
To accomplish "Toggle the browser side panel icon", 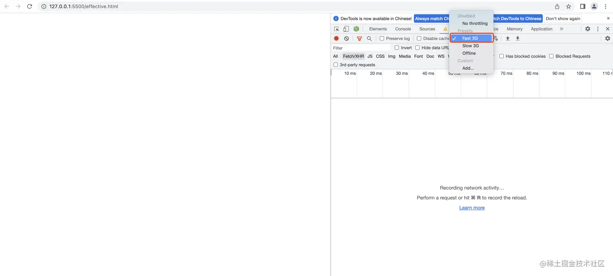I will point(583,6).
